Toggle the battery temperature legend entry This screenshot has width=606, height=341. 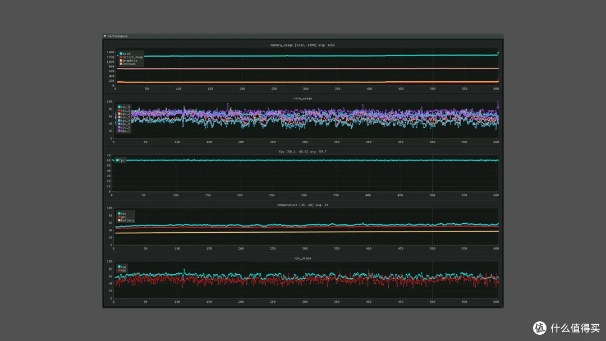pyautogui.click(x=126, y=220)
